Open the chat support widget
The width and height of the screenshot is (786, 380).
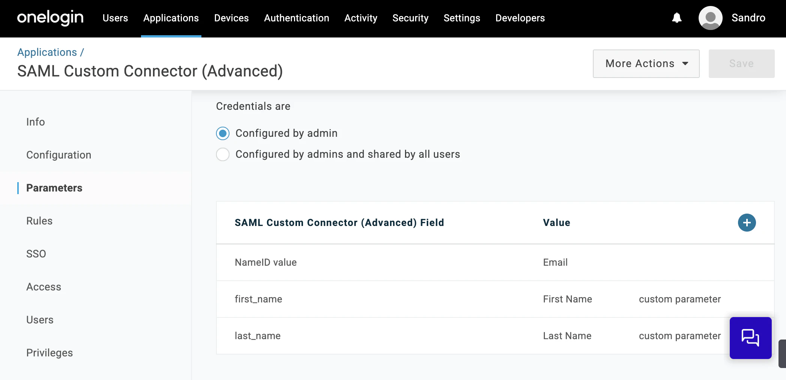pos(750,338)
